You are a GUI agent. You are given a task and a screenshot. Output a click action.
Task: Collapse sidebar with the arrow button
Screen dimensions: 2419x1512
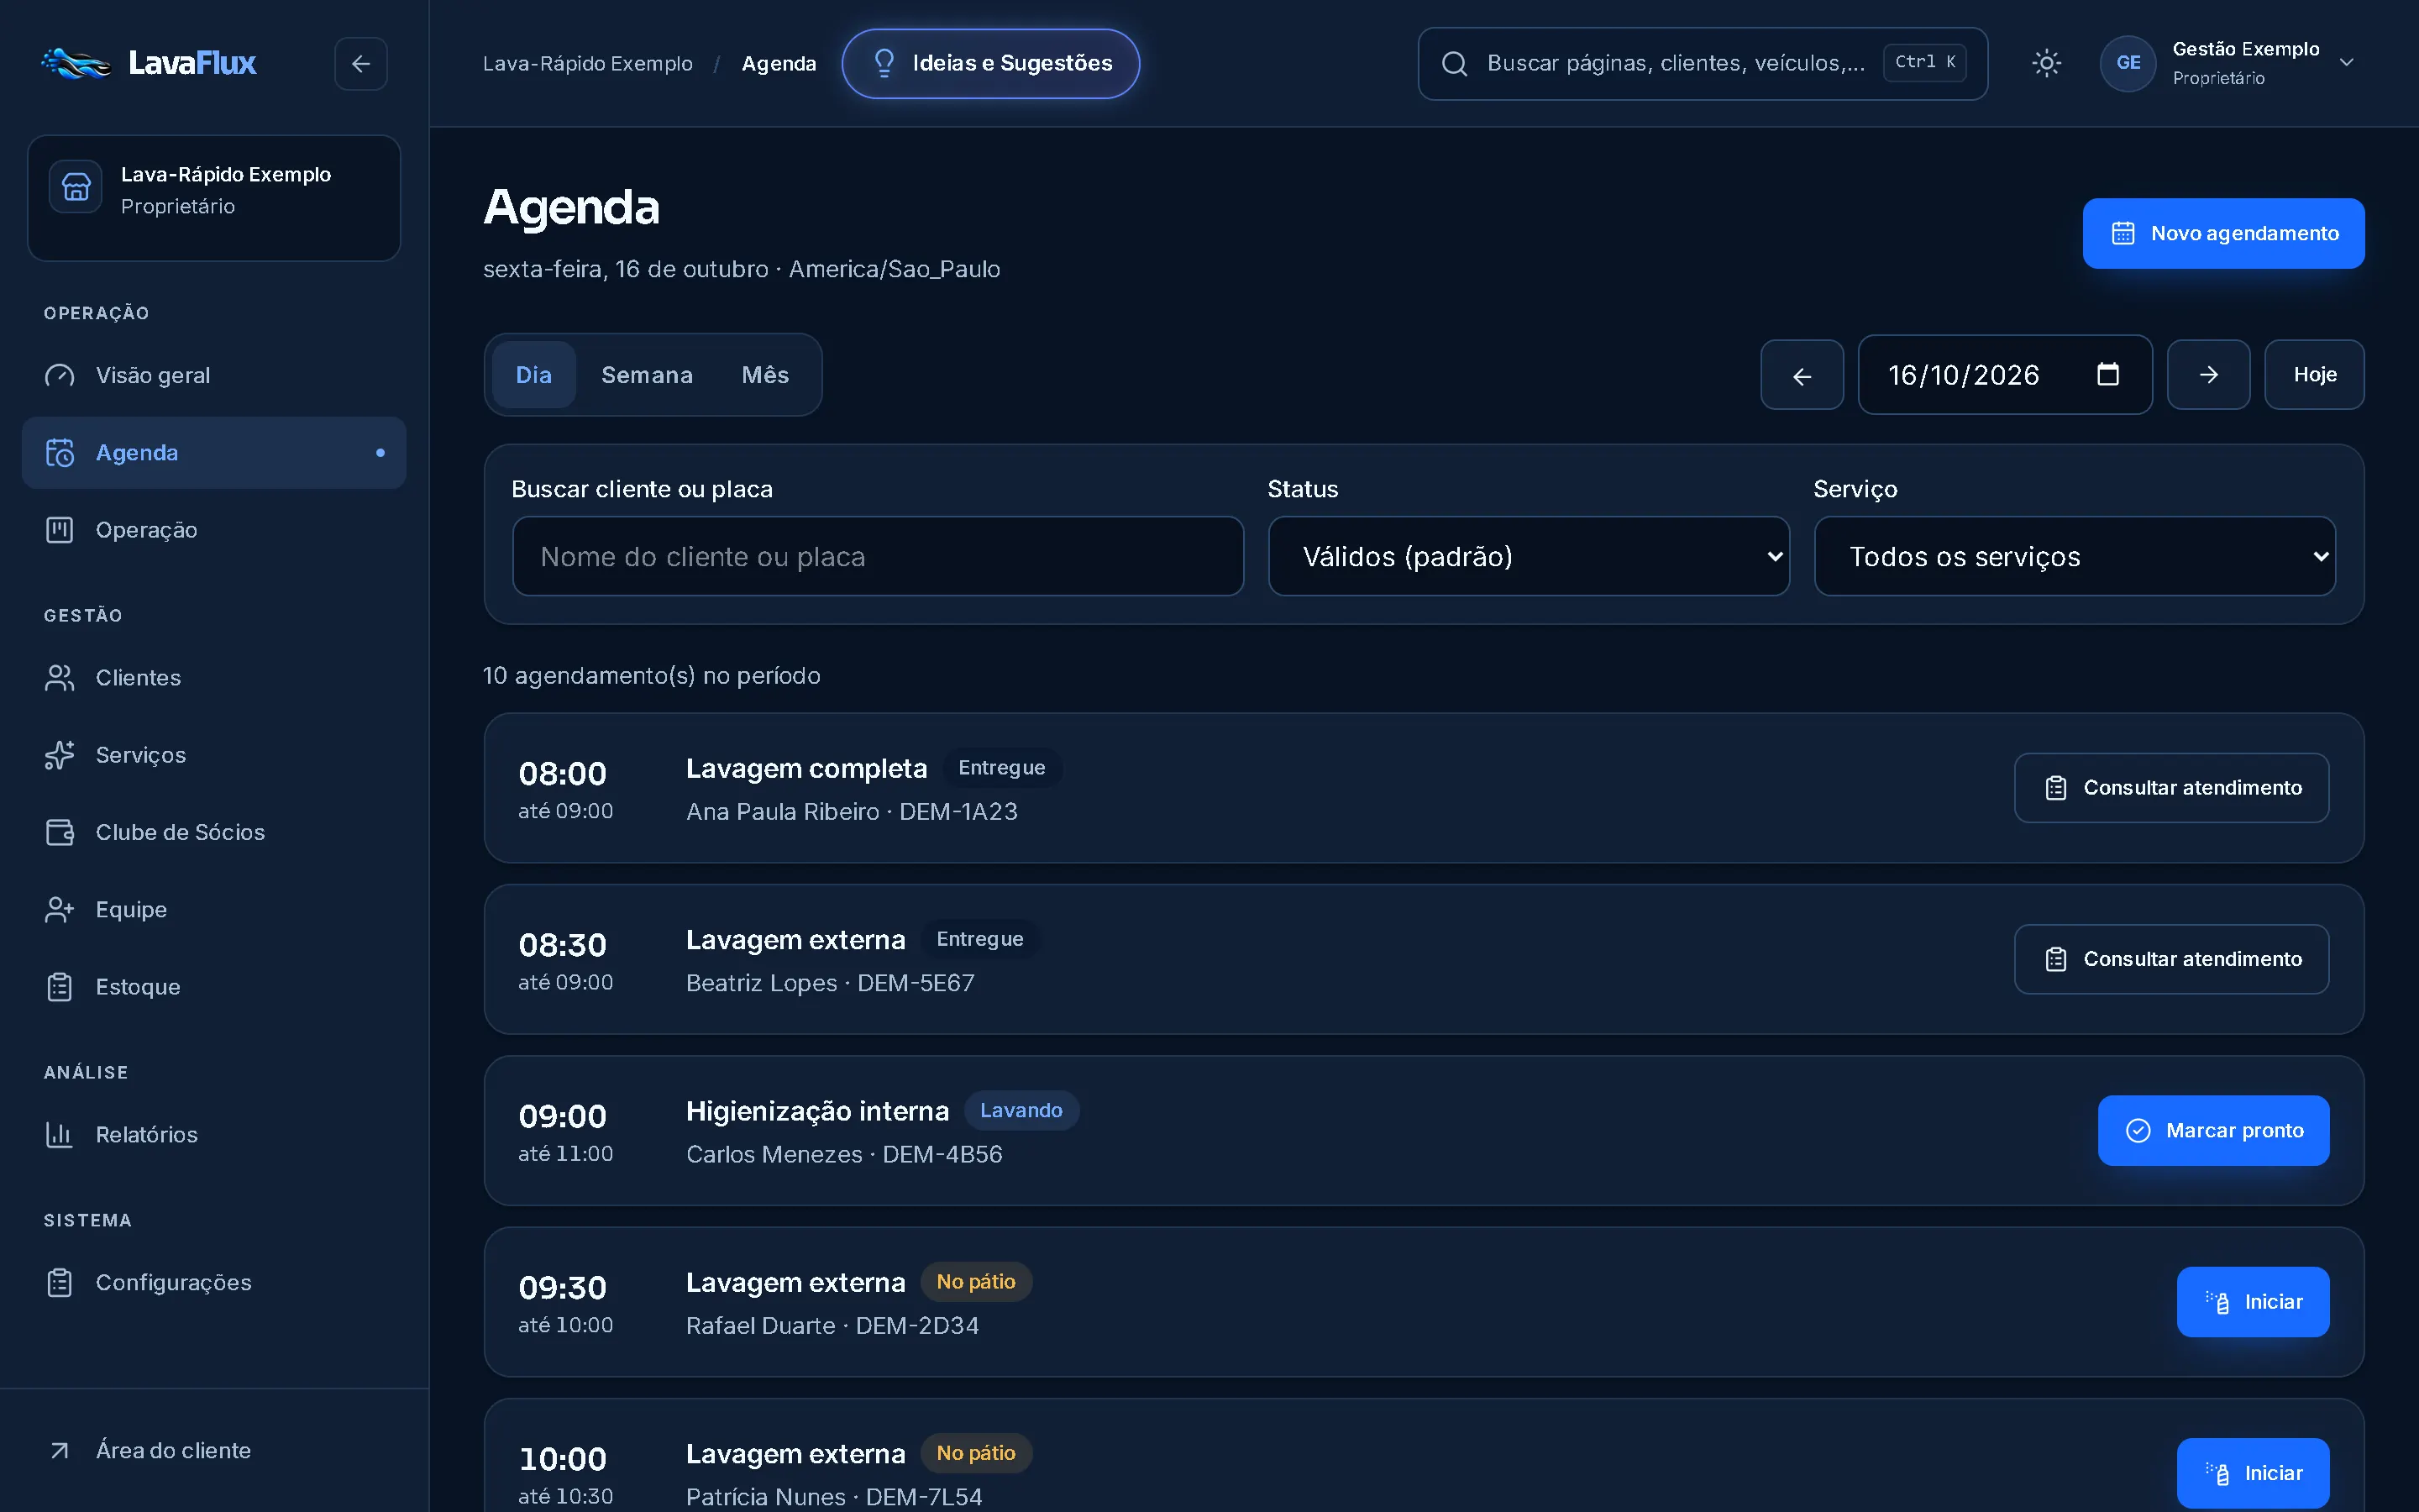click(361, 64)
